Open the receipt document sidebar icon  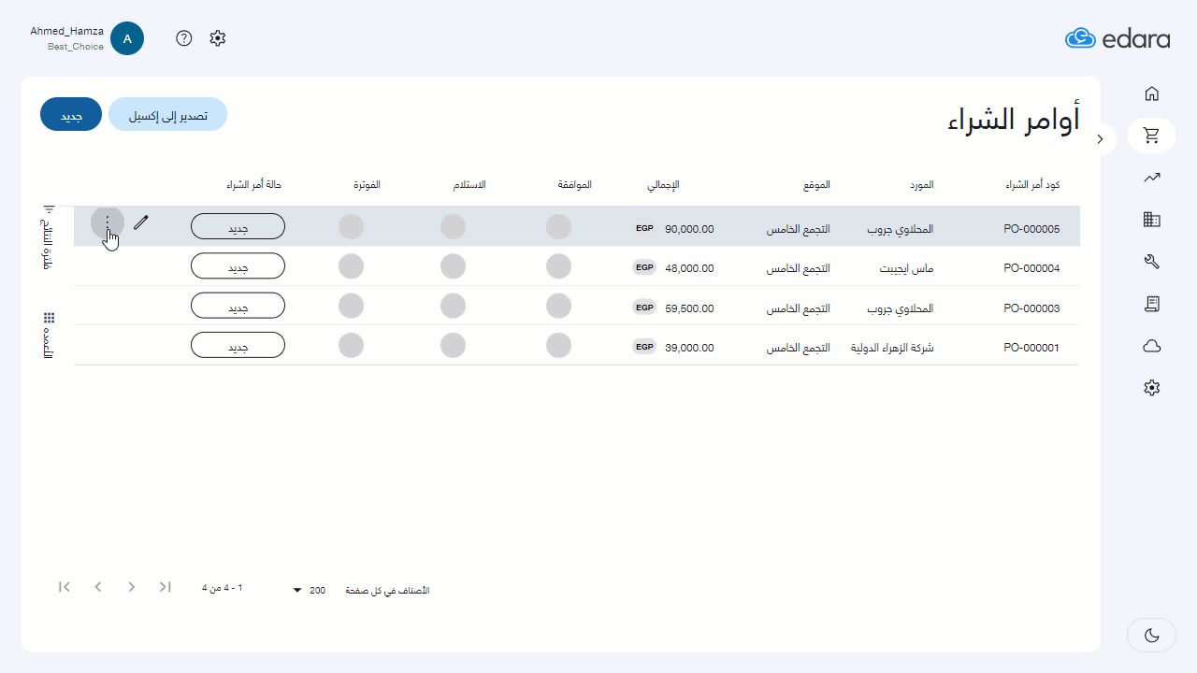tap(1152, 304)
